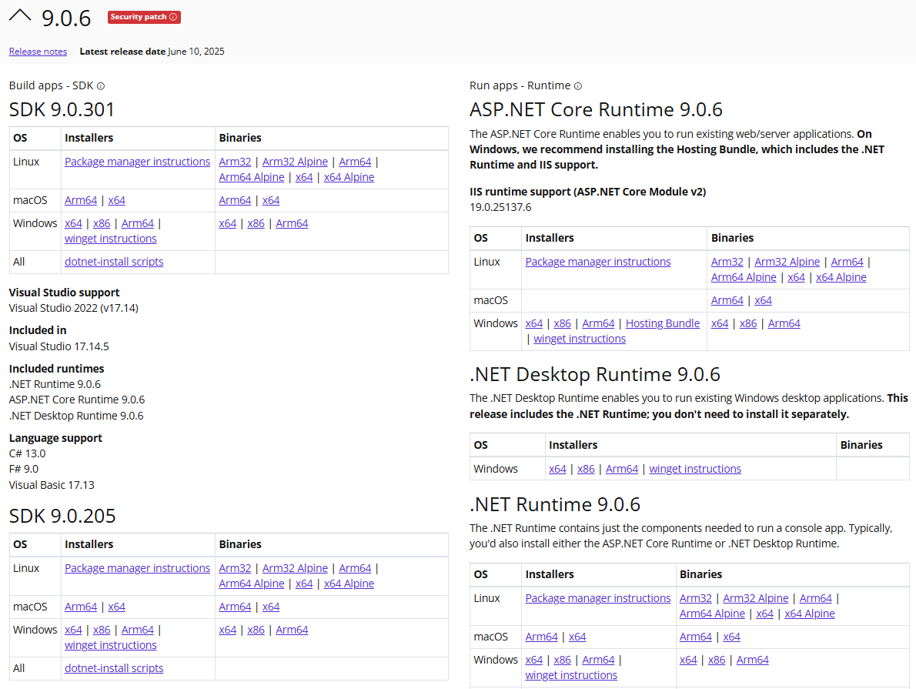The width and height of the screenshot is (916, 689).
Task: Download .NET Desktop Runtime Windows x64 installer
Action: [x=557, y=469]
